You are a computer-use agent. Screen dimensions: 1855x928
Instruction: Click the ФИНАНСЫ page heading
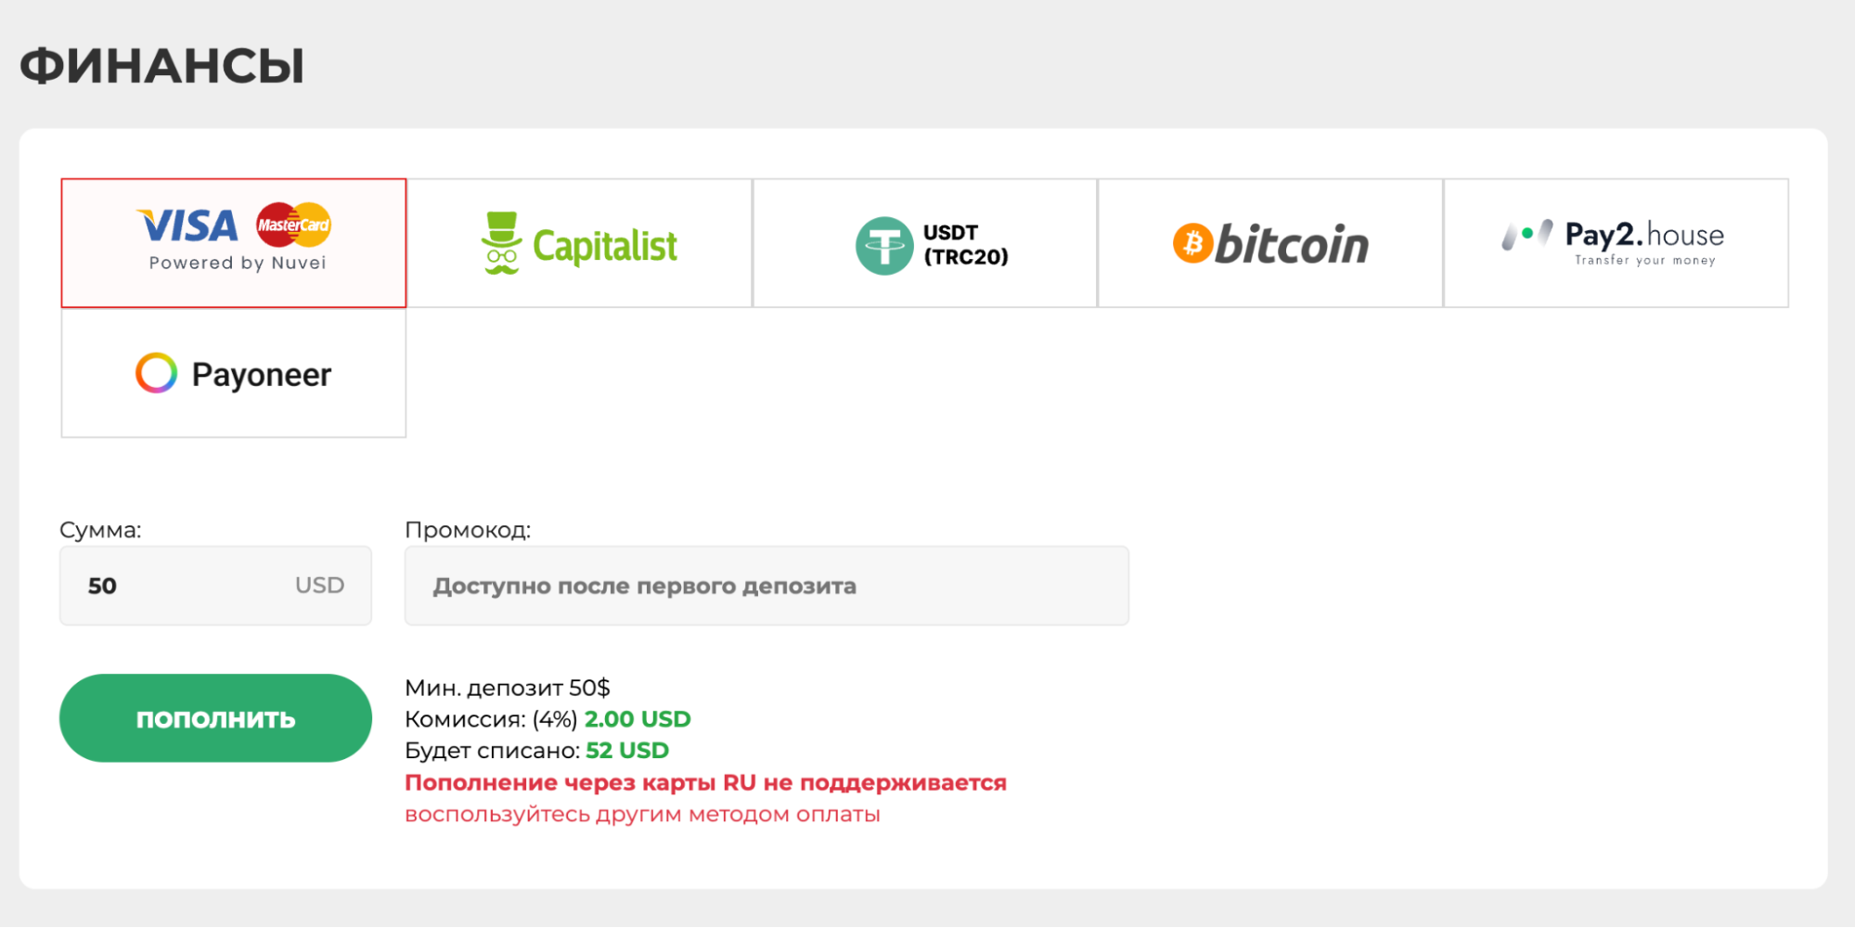click(162, 66)
